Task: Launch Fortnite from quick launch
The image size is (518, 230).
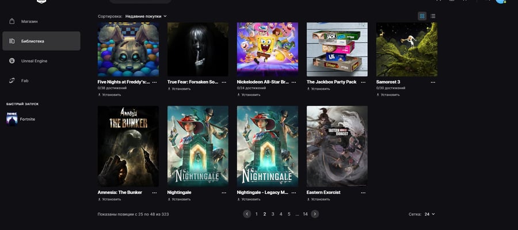Action: click(28, 119)
